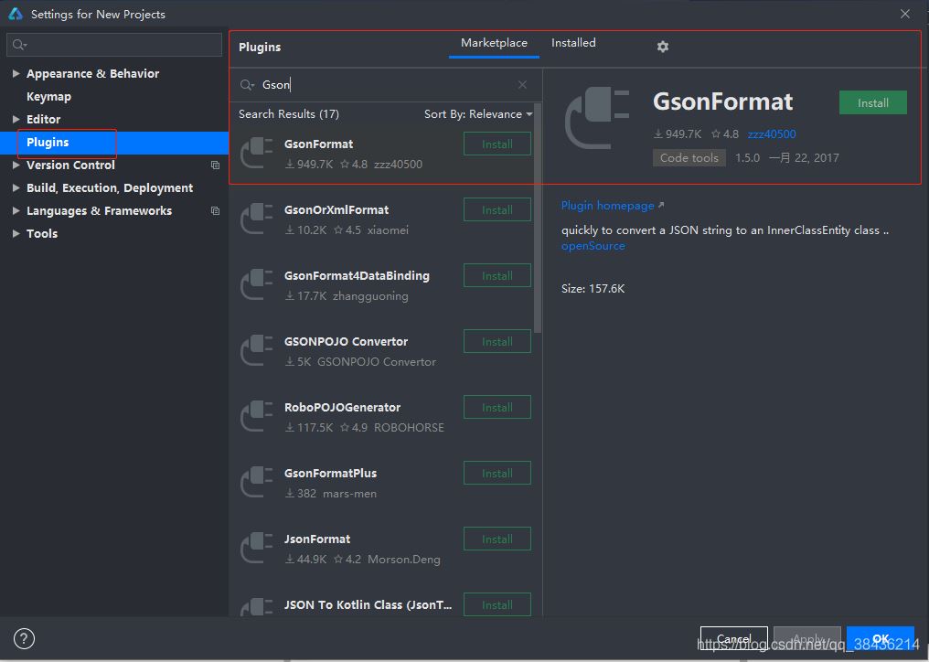Install the GsonFormatPlus plugin

(x=497, y=473)
